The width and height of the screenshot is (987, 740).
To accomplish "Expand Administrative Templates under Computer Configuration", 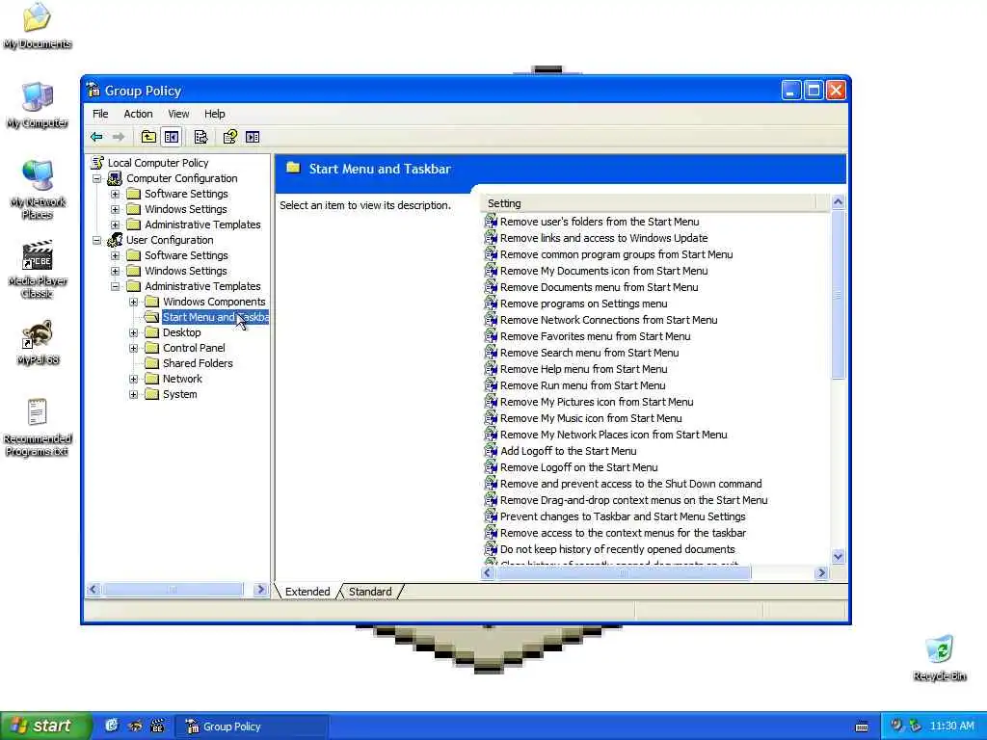I will pos(116,225).
